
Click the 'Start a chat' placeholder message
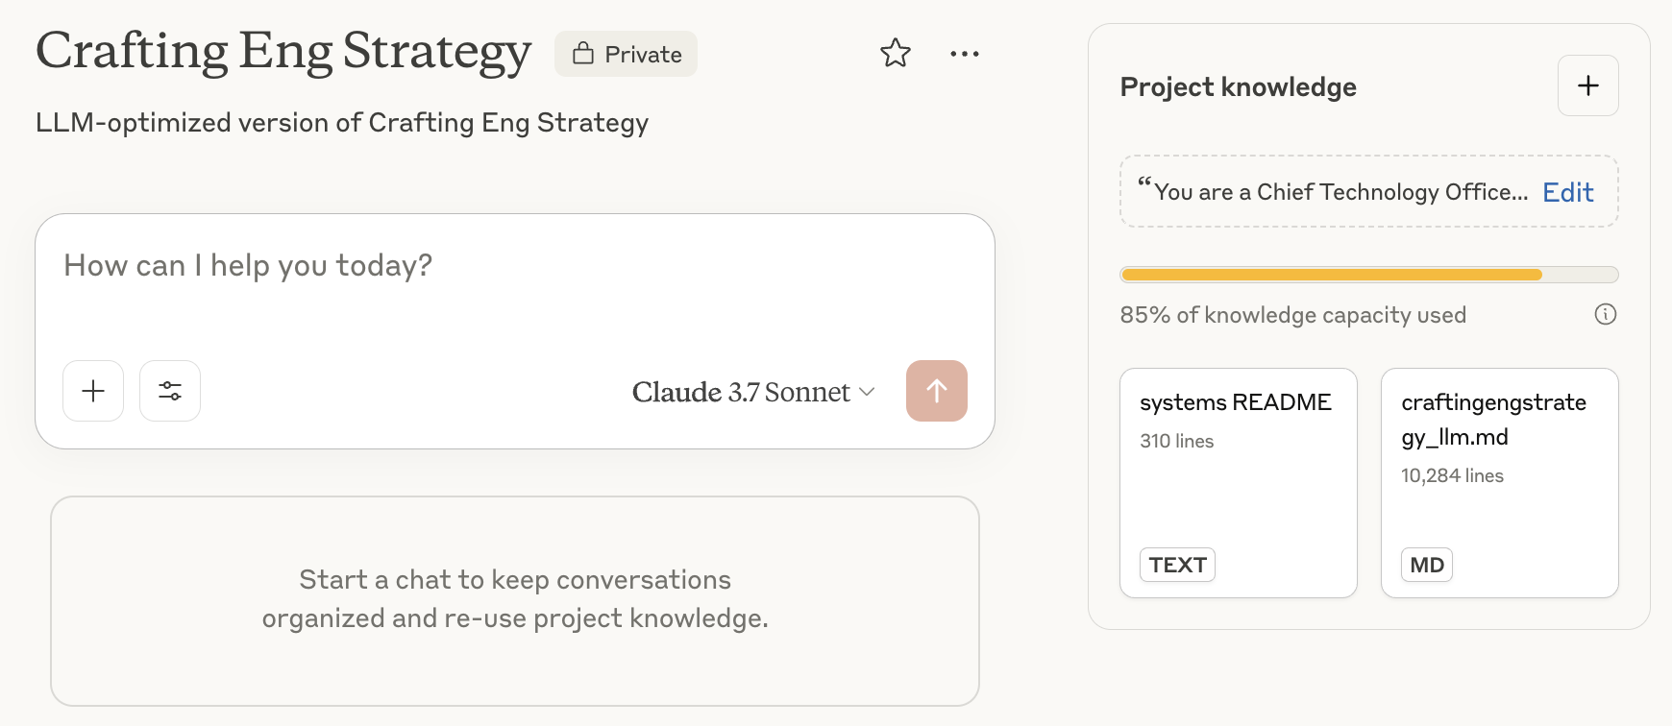515,599
